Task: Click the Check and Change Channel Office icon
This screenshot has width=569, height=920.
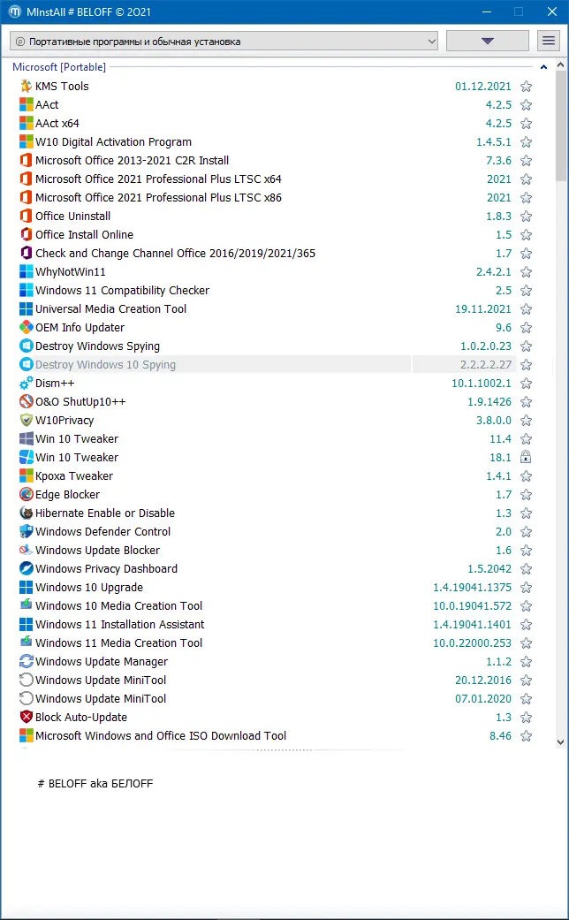Action: pyautogui.click(x=26, y=253)
